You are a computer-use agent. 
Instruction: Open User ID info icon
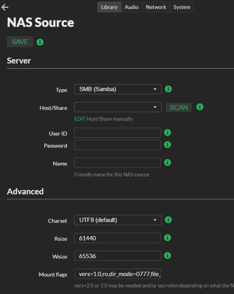168,133
